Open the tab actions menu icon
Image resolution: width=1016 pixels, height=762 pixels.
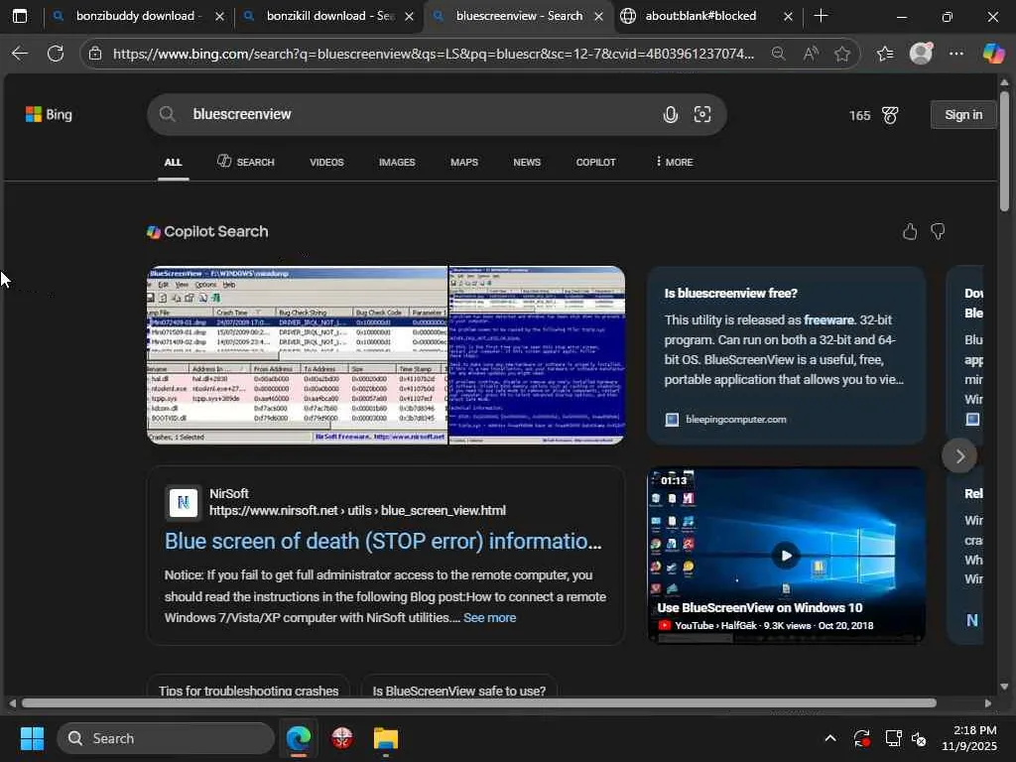(20, 16)
